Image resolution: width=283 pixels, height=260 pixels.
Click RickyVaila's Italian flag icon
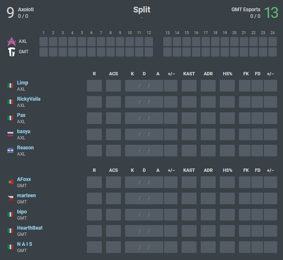tap(10, 102)
